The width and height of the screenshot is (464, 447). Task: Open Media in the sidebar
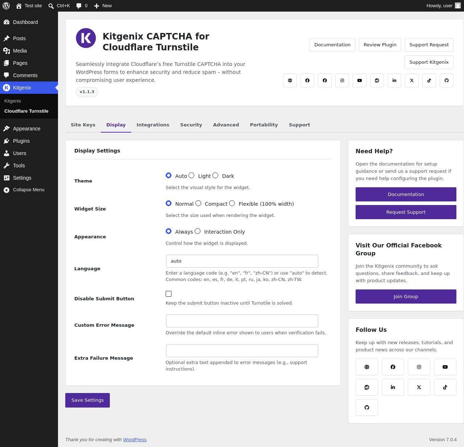point(29,51)
